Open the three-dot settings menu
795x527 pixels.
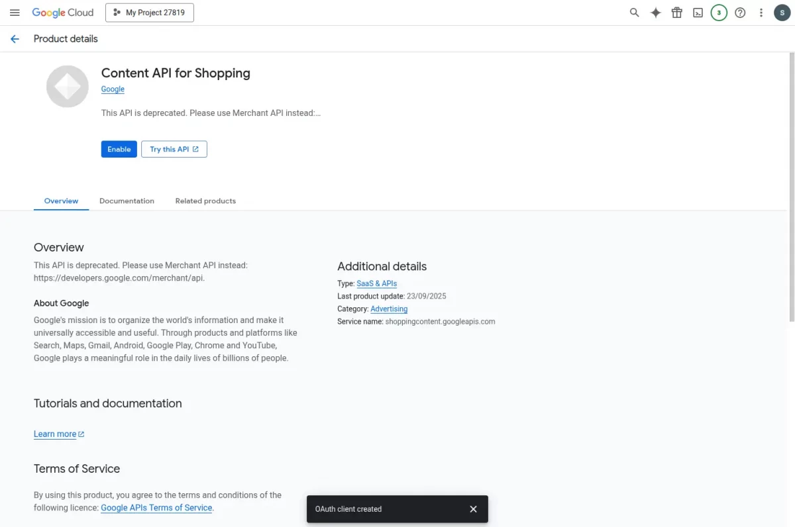(761, 13)
